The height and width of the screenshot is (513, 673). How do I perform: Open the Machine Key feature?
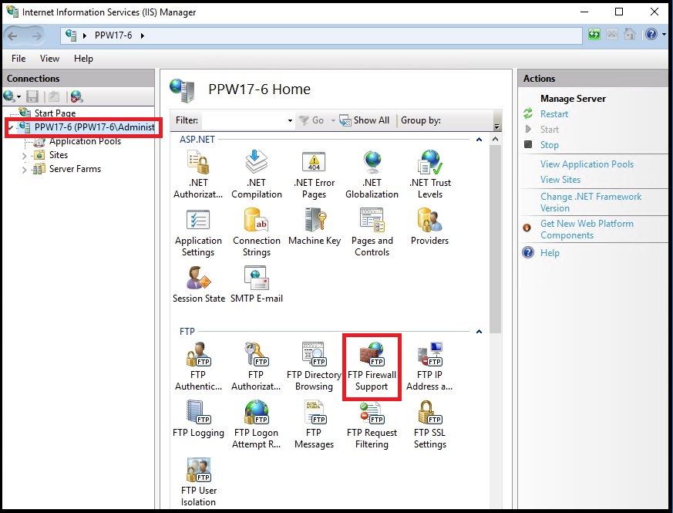point(314,228)
